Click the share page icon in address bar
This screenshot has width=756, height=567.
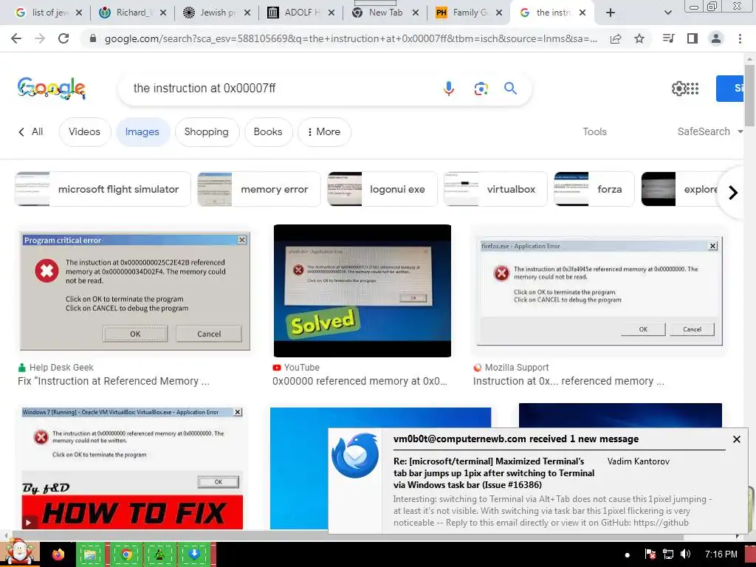coord(616,39)
